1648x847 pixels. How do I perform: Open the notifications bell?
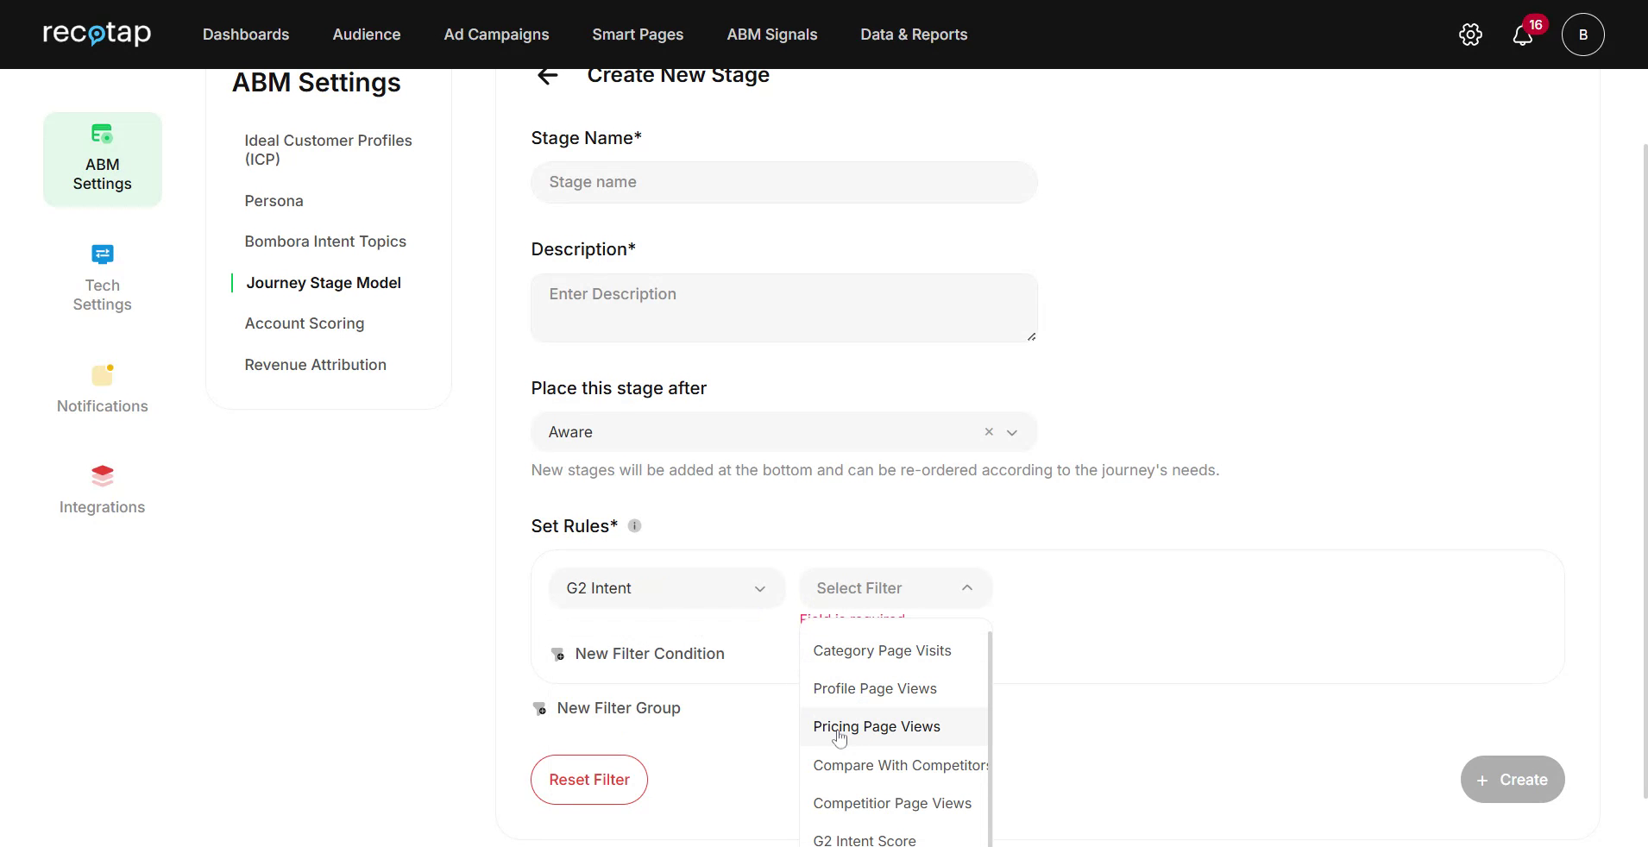pyautogui.click(x=1523, y=35)
